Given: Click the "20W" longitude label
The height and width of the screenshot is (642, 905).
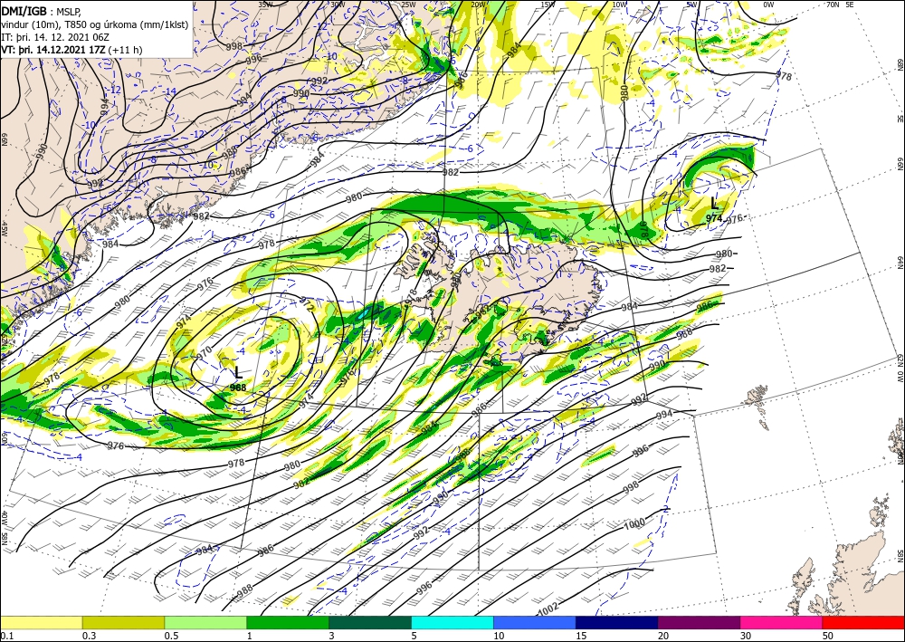Looking at the screenshot, I should [x=478, y=5].
